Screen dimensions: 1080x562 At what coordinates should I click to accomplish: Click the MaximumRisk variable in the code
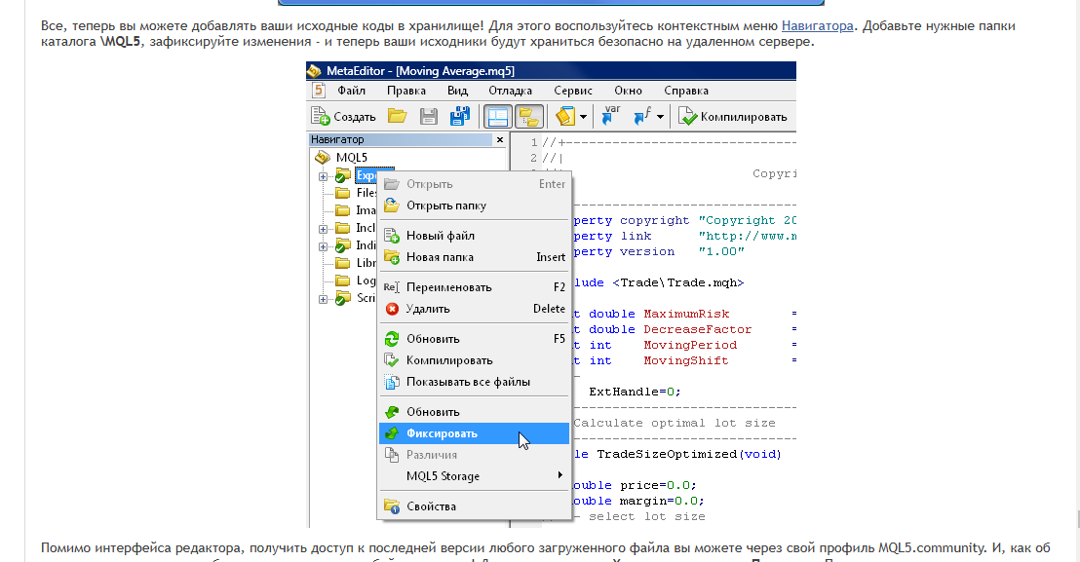pyautogui.click(x=686, y=314)
